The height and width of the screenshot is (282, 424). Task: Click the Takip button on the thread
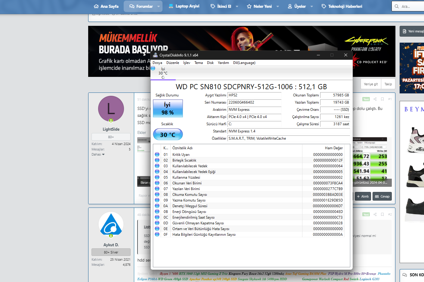(388, 84)
